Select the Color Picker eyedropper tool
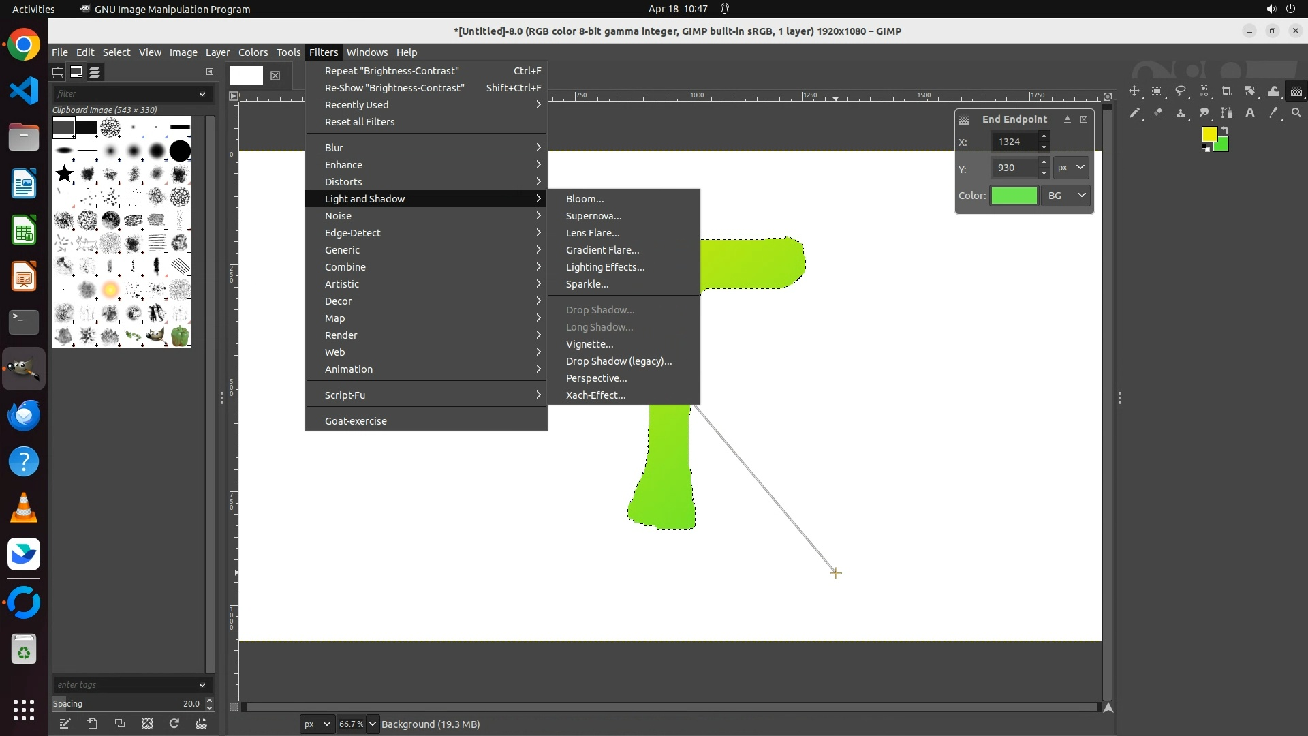Screen dimensions: 1308x736 [1273, 113]
